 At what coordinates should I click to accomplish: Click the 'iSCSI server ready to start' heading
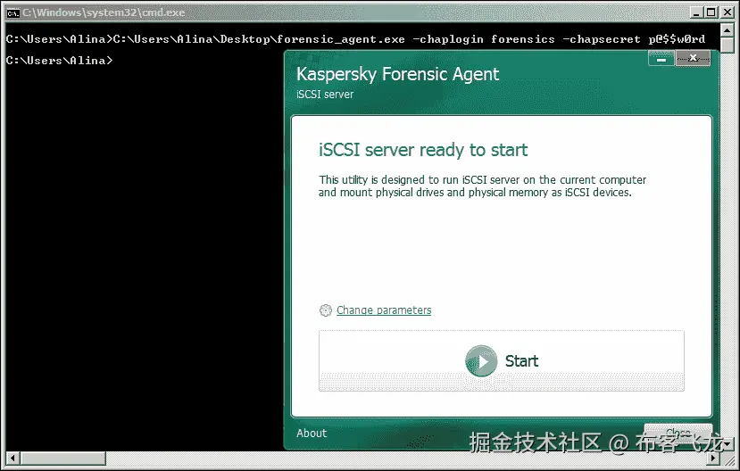pos(423,150)
